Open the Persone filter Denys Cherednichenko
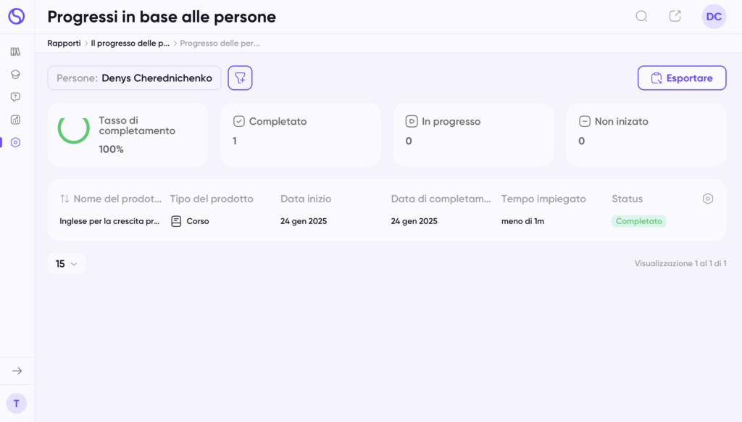The image size is (742, 422). click(x=134, y=78)
